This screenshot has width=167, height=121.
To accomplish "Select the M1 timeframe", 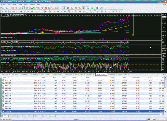I will pos(3,11).
